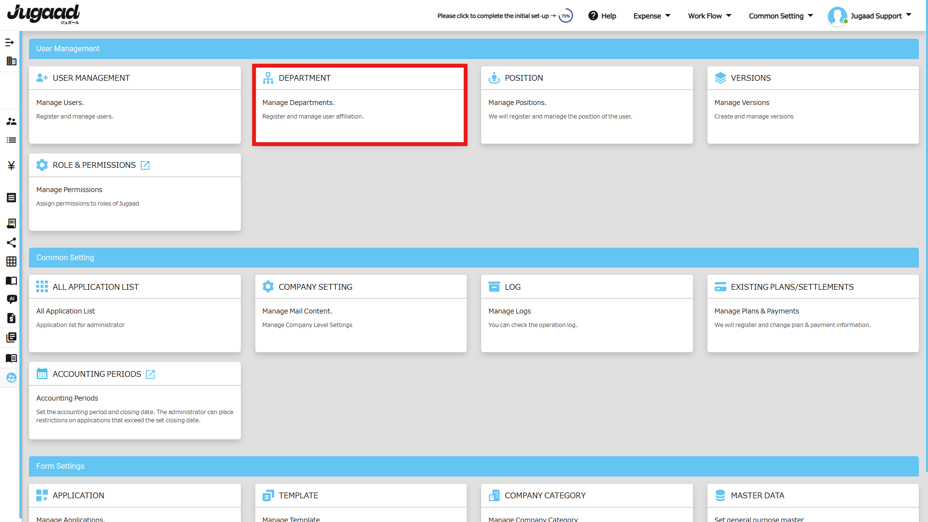The image size is (928, 522).
Task: Click the Log archive box icon
Action: pyautogui.click(x=494, y=287)
